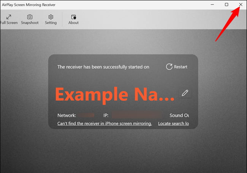Click the AirPlay Screen Mirroring Receiver window title
This screenshot has height=173, width=247.
28,5
